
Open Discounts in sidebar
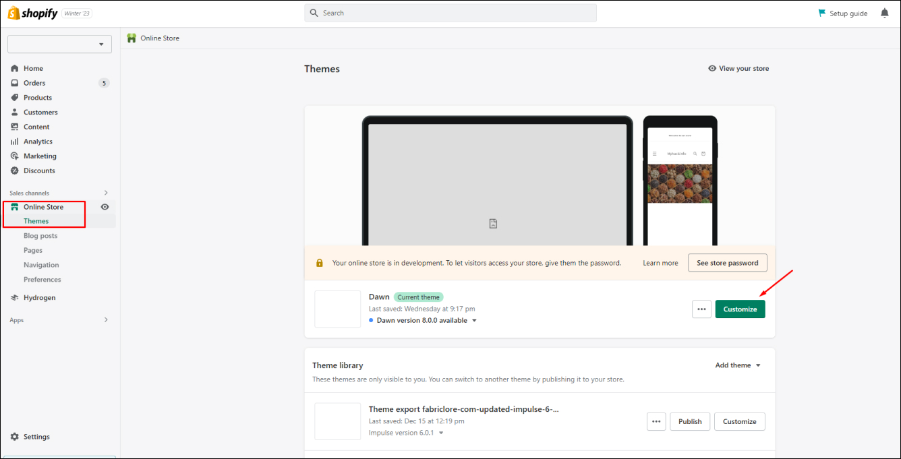39,171
